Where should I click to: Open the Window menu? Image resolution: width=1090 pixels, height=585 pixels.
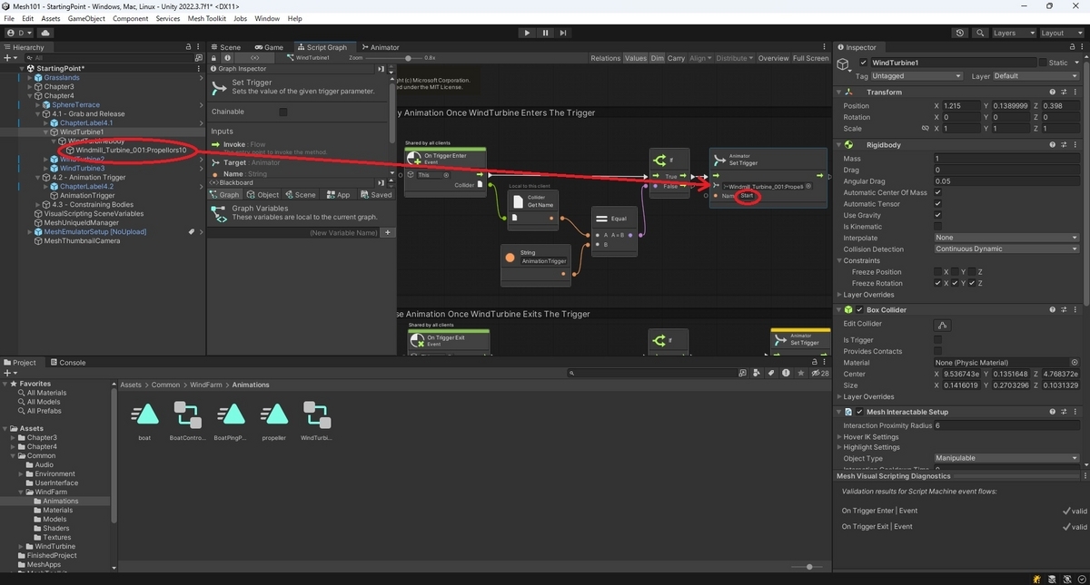[x=267, y=18]
